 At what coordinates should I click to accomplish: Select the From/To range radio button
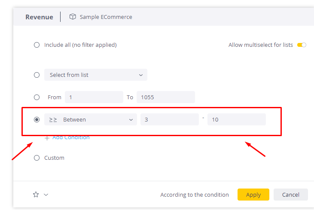click(x=37, y=97)
